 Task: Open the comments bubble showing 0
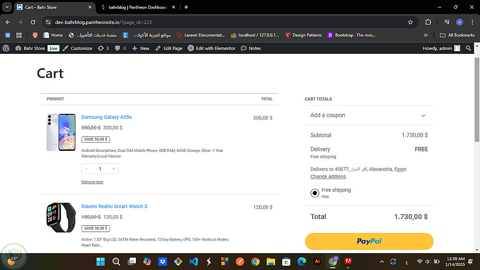[120, 48]
